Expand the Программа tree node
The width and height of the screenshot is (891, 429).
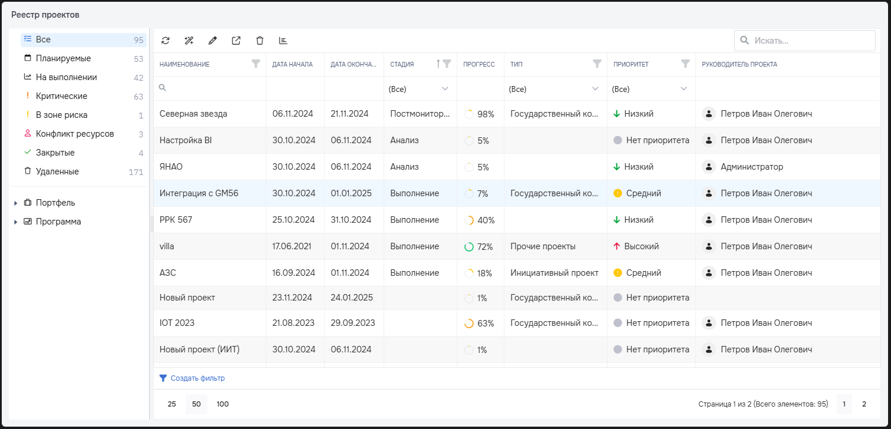[15, 222]
